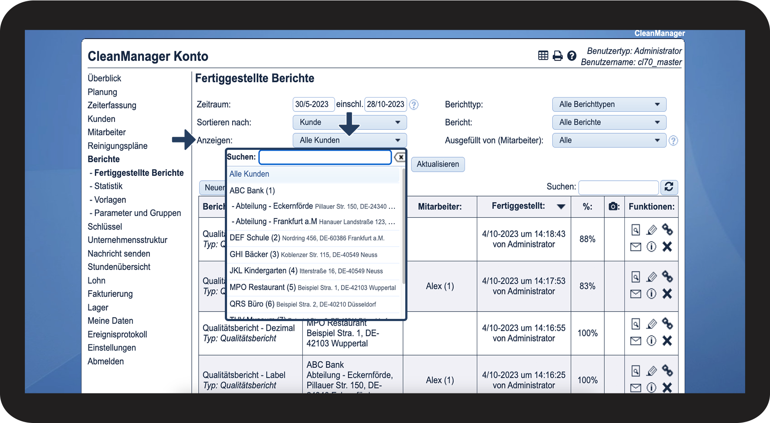Screen dimensions: 770x423
Task: Delete the 83% report with X icon
Action: 667,294
